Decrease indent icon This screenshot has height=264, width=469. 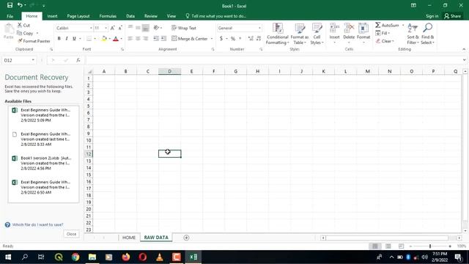156,39
